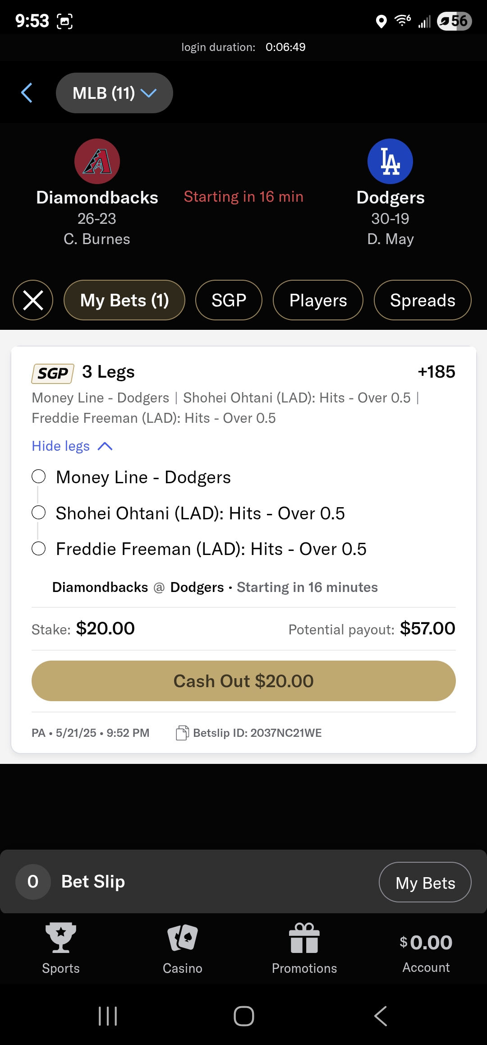487x1045 pixels.
Task: Select the Freddie Freeman Hits leg circle
Action: (39, 549)
